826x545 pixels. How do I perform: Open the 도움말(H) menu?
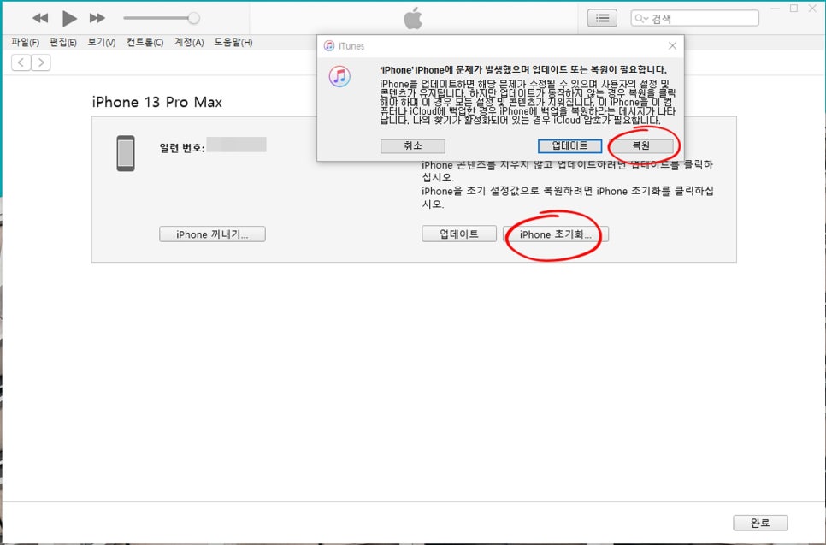pyautogui.click(x=233, y=42)
